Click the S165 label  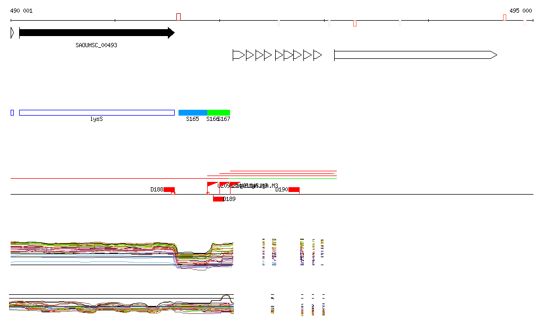click(192, 119)
